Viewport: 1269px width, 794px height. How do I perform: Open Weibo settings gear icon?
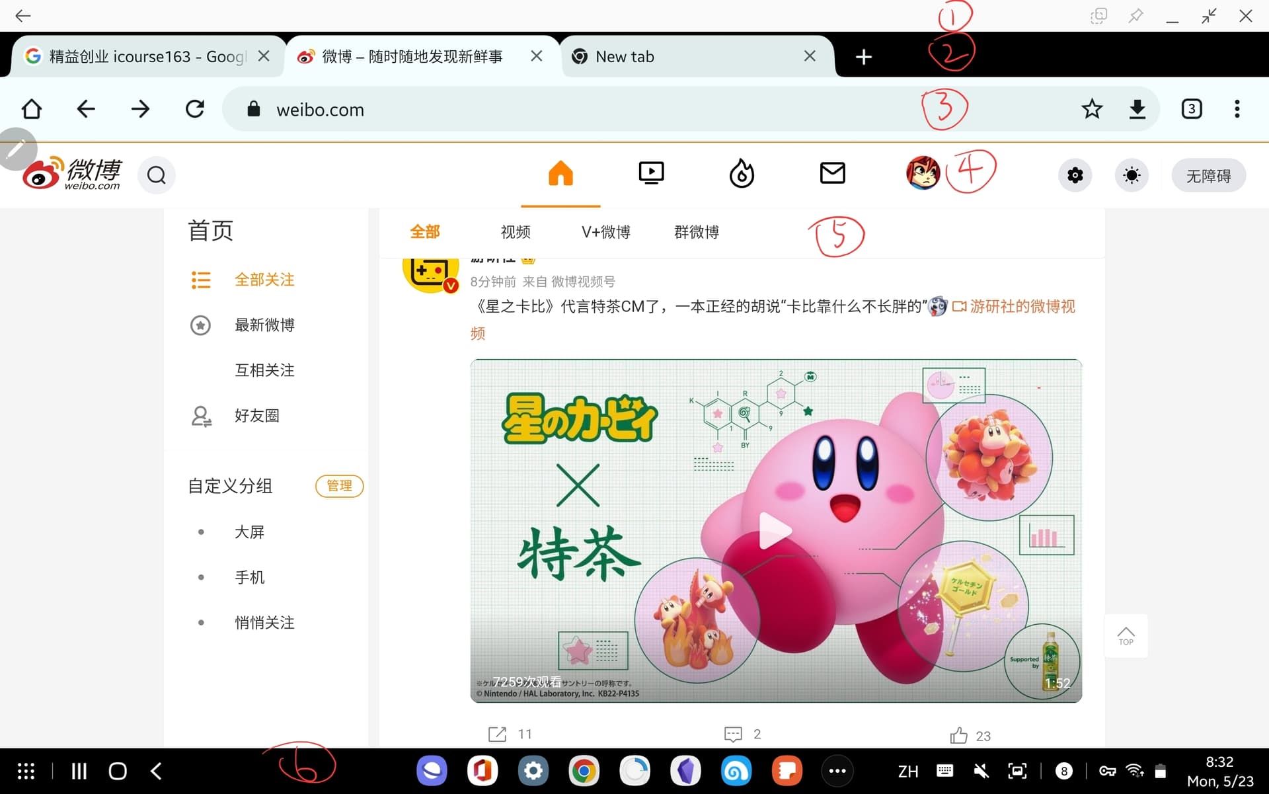1075,175
